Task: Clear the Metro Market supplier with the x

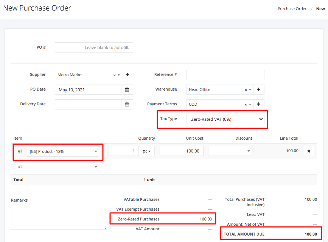Action: (x=114, y=75)
